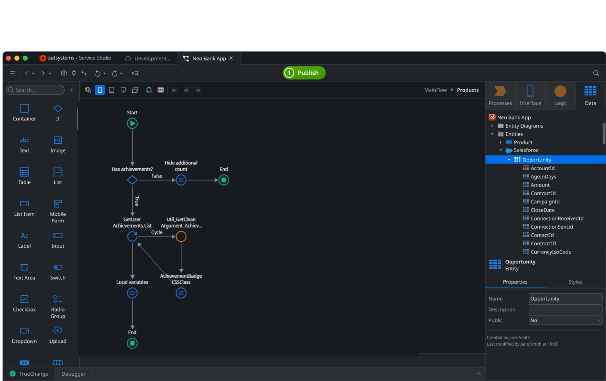The width and height of the screenshot is (606, 381).
Task: Click the globe preview in browser icon
Action: point(88,90)
